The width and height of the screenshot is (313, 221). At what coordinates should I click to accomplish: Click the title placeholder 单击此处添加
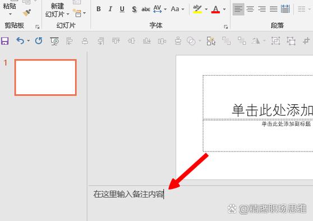pos(272,110)
